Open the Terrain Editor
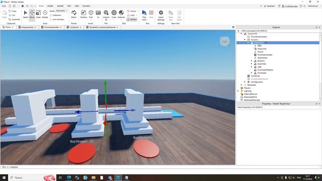 pos(74,15)
